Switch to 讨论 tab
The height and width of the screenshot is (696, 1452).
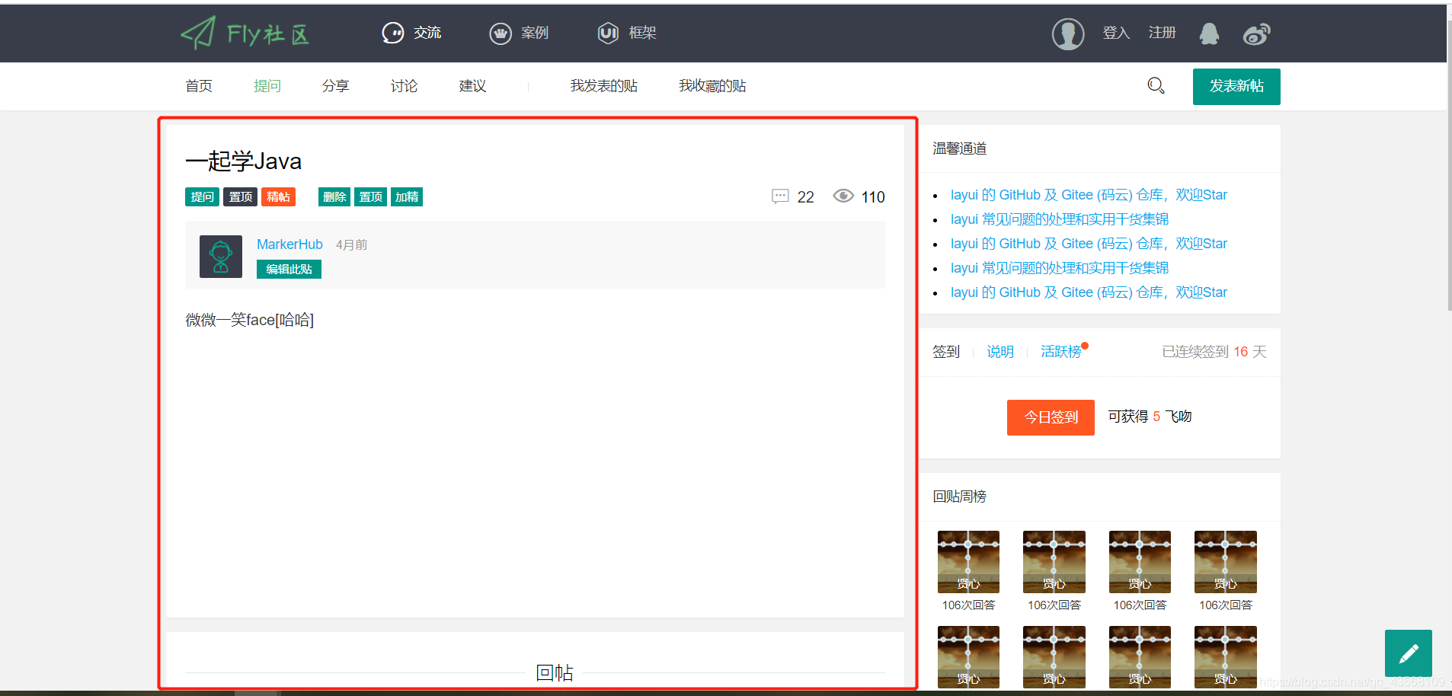405,86
